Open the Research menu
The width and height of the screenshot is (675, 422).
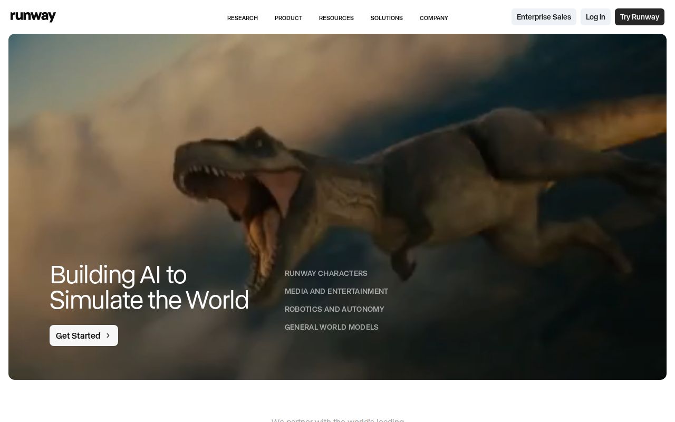click(243, 18)
